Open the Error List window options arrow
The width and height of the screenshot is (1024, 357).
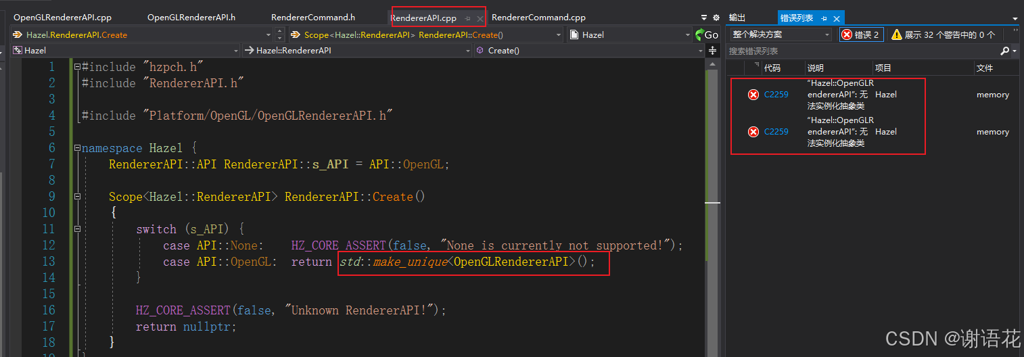click(x=1015, y=19)
